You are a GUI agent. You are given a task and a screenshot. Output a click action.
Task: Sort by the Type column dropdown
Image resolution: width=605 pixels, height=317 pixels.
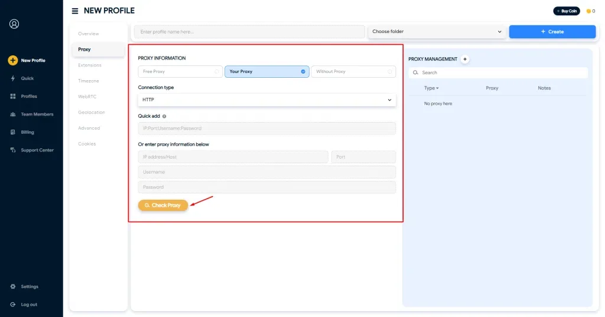431,88
